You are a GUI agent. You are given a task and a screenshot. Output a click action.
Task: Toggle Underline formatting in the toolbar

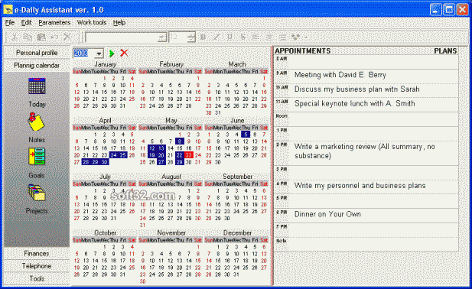coord(229,37)
